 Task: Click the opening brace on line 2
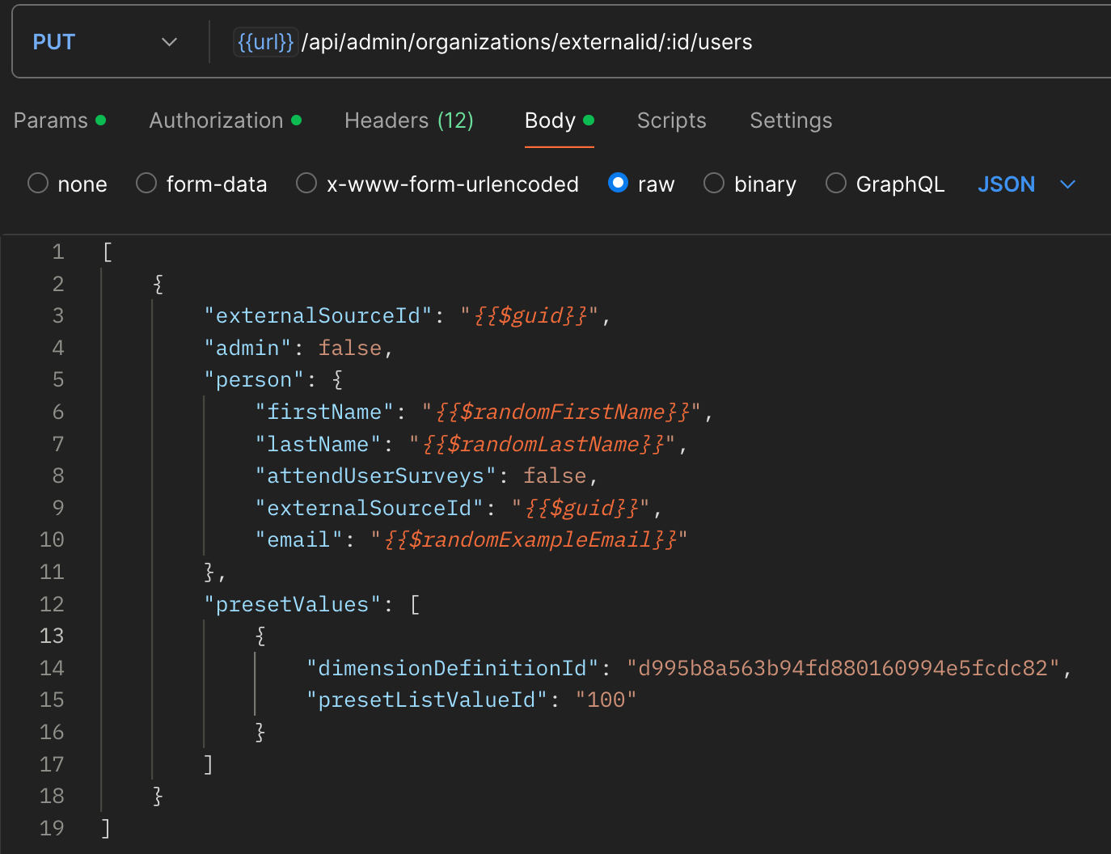coord(158,284)
